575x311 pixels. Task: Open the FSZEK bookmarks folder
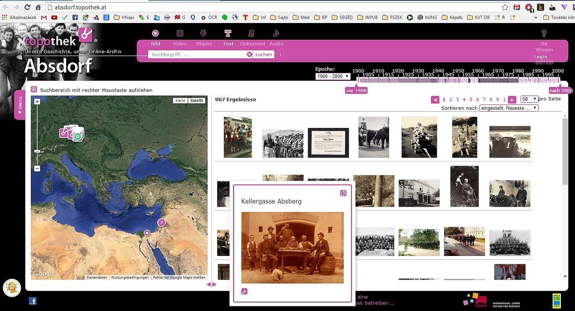(x=393, y=17)
